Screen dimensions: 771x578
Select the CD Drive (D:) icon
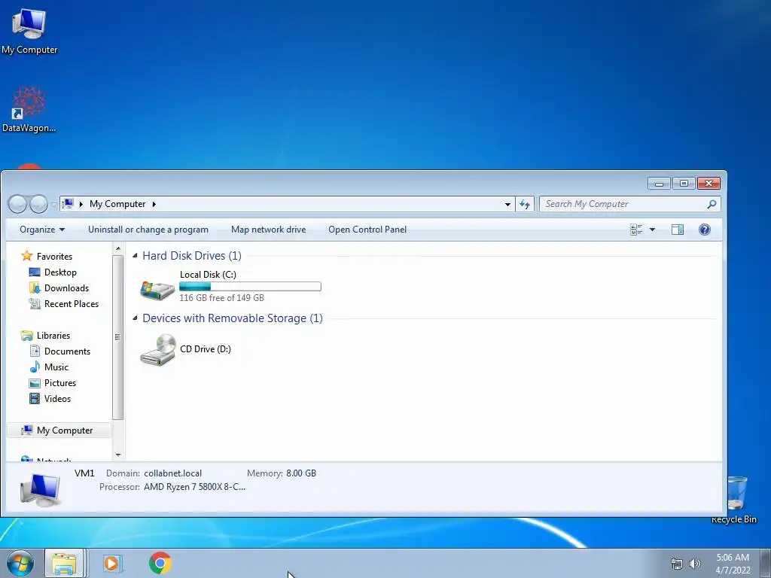[158, 349]
